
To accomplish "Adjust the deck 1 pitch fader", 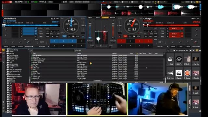I will click(83, 25).
